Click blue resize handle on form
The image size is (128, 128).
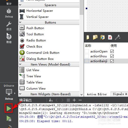pyautogui.click(x=87, y=8)
